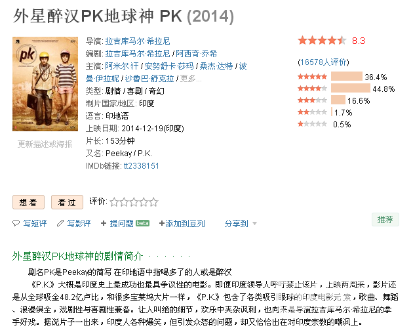Rate the movie with the first star
The image size is (413, 336).
pos(114,202)
